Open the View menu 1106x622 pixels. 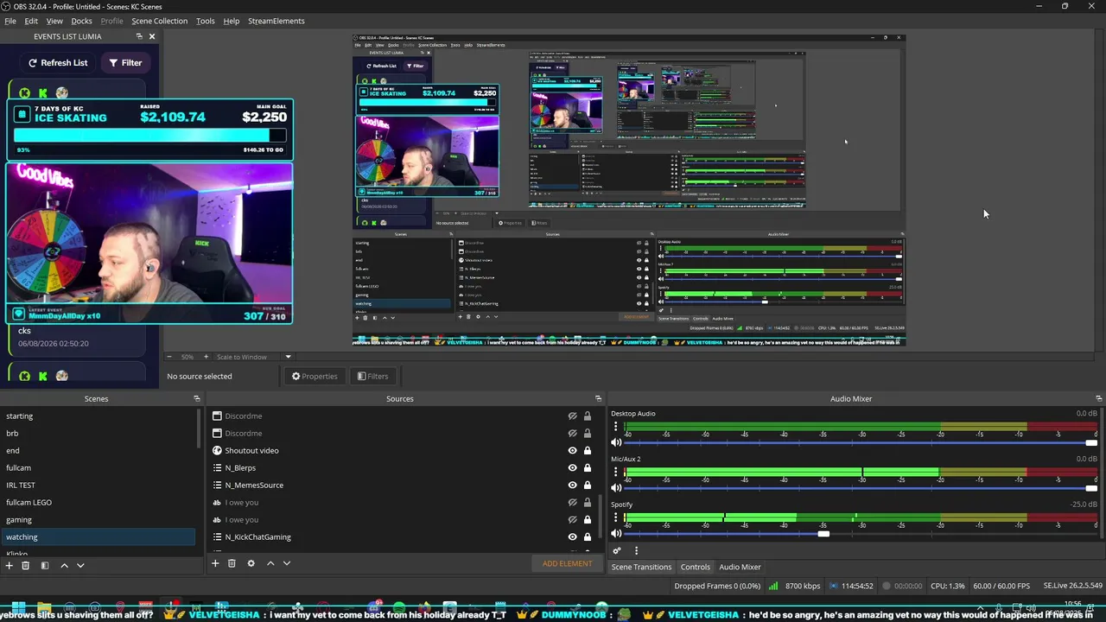[x=54, y=21]
